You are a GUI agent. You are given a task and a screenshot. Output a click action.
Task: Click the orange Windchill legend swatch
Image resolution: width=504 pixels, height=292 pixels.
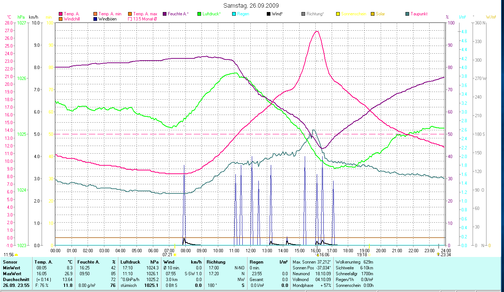click(x=60, y=19)
